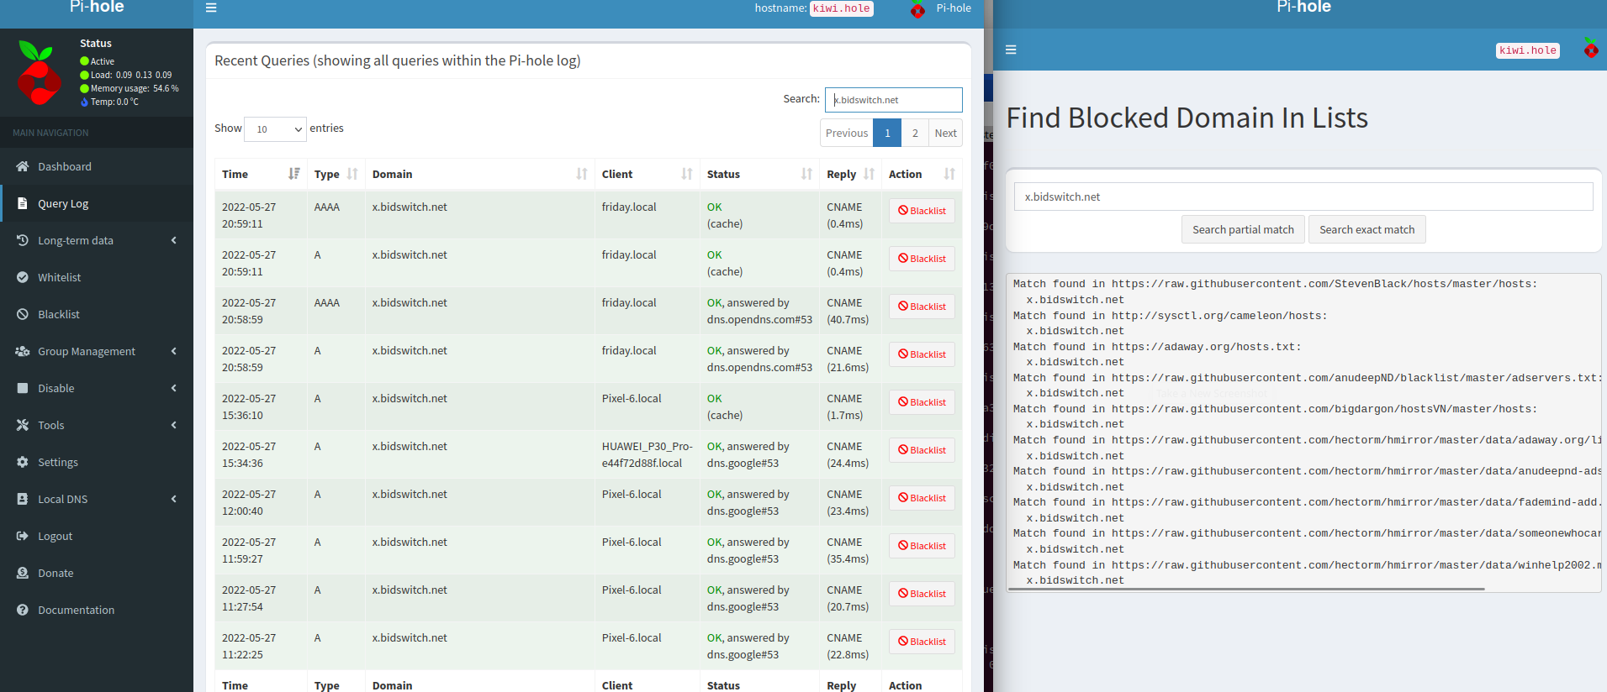Click horizontal scrollbar under match results

click(x=1246, y=589)
